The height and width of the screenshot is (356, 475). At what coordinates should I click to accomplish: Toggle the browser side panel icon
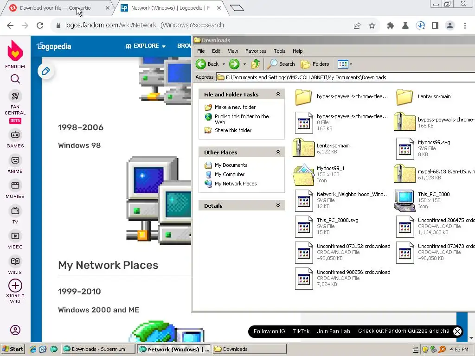[435, 26]
